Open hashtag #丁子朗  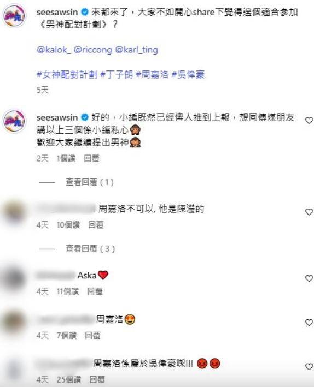(x=117, y=74)
